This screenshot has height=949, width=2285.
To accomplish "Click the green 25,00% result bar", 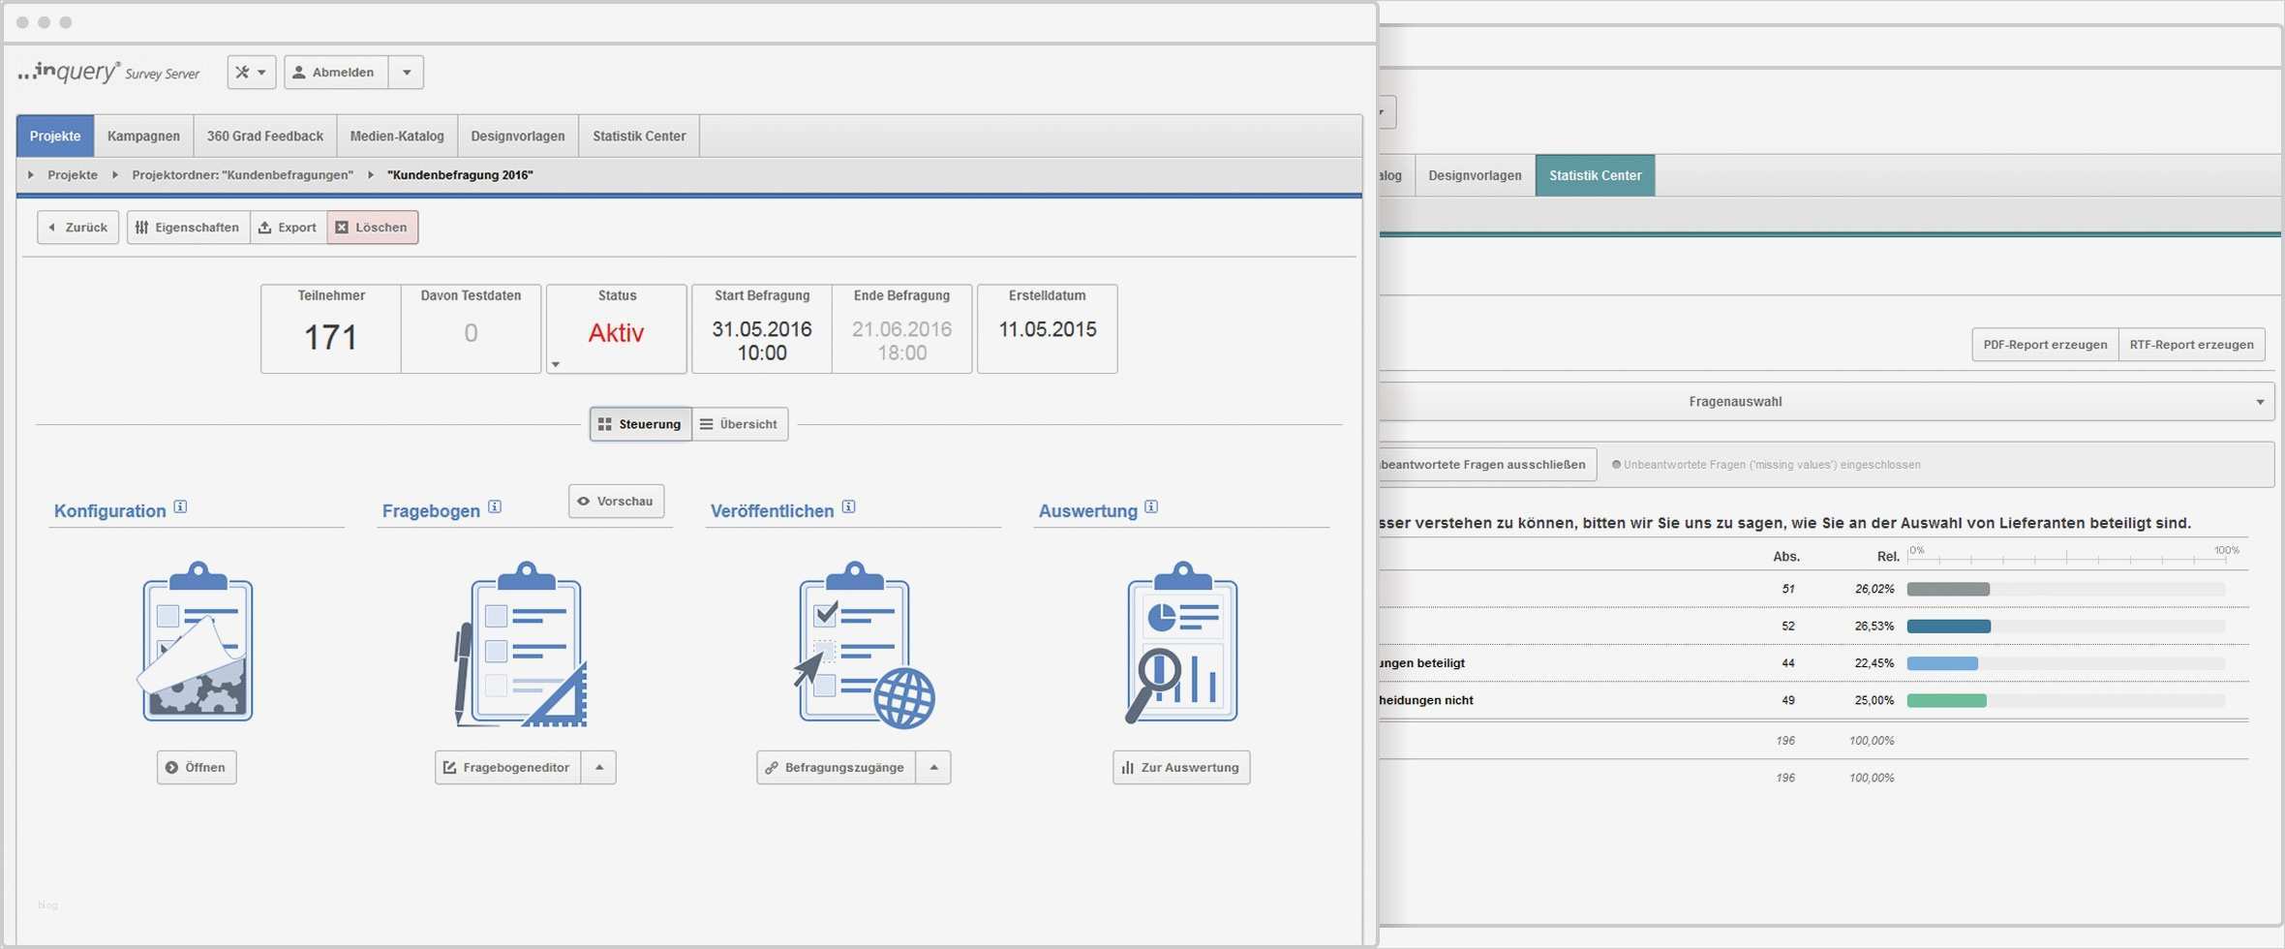I will [x=1947, y=700].
